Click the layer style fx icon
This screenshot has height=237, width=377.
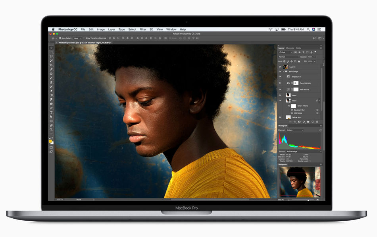pyautogui.click(x=295, y=122)
